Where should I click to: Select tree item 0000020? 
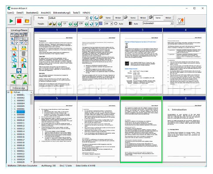[21, 148]
